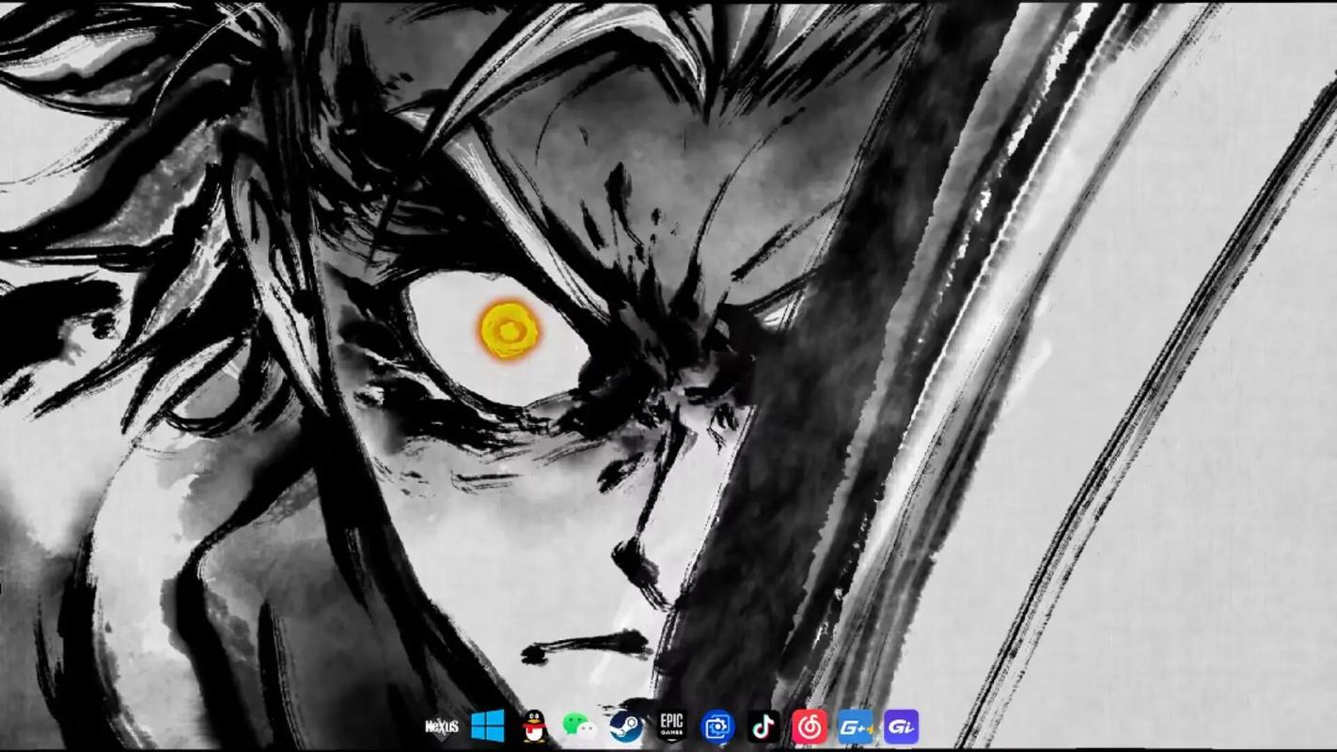This screenshot has height=752, width=1337.
Task: Launch QQ penguin messenger
Action: click(x=534, y=727)
